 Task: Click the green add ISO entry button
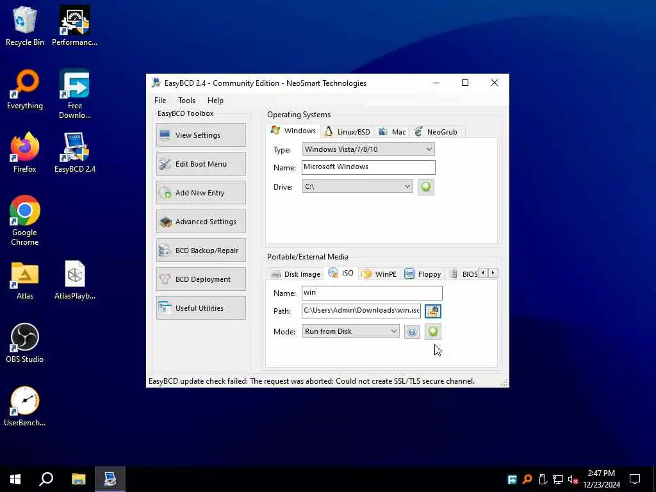[433, 332]
